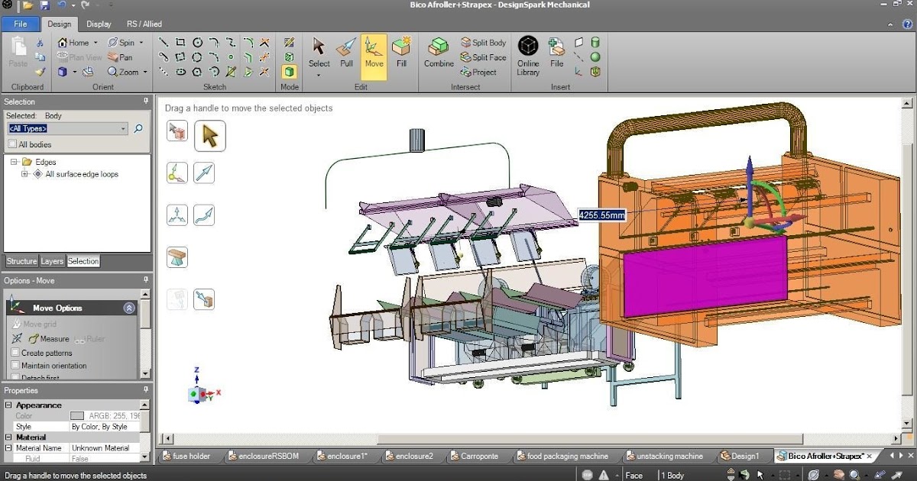
Task: Collapse the Material property group
Action: (x=8, y=437)
